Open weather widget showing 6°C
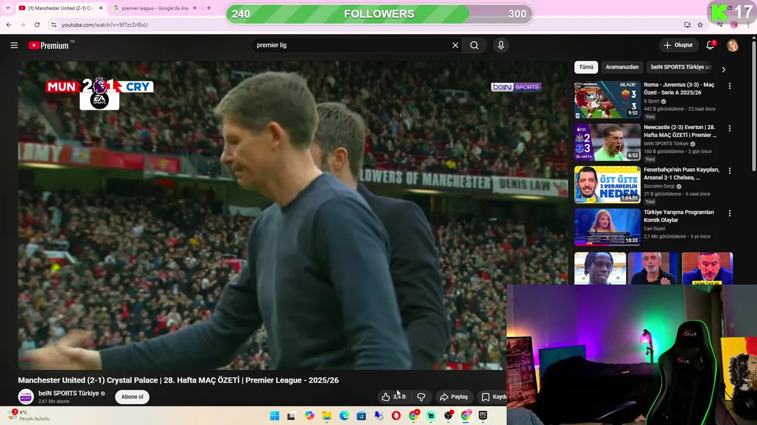 (28, 416)
